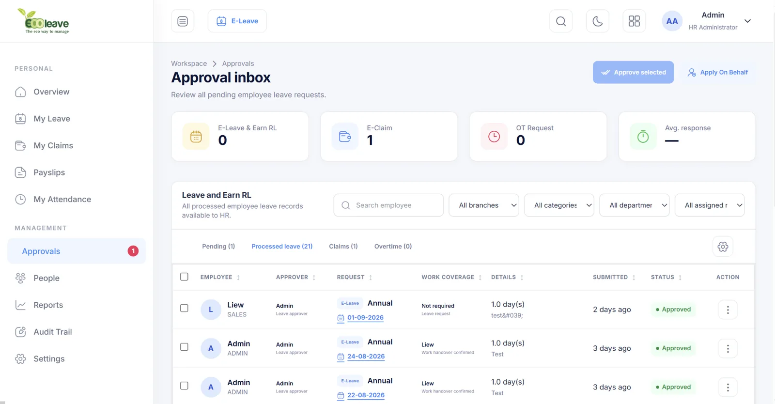Focus the Search employee field

pos(388,205)
